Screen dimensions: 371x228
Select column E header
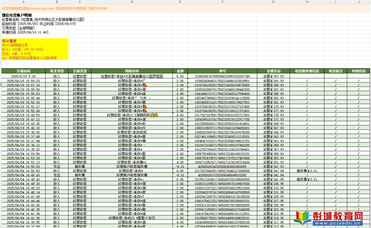[180, 2]
